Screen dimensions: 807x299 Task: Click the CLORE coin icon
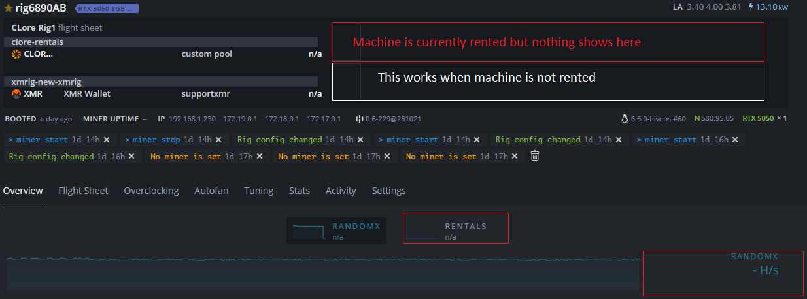click(16, 54)
